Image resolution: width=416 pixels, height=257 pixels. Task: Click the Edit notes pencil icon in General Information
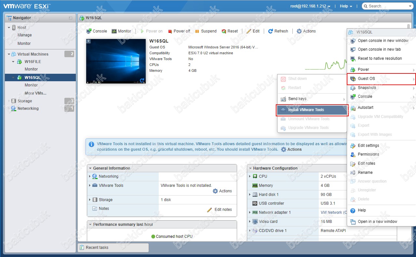[209, 210]
